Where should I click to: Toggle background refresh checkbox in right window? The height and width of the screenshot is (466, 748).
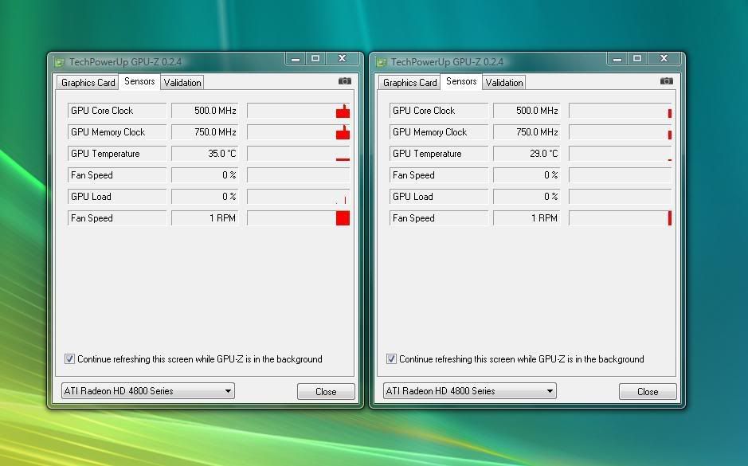click(391, 359)
